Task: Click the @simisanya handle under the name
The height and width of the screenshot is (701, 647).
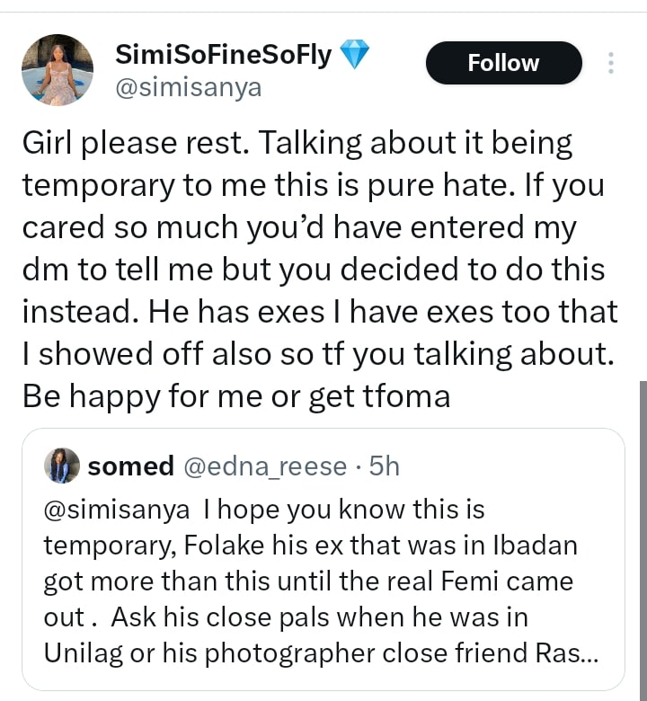Action: [188, 86]
